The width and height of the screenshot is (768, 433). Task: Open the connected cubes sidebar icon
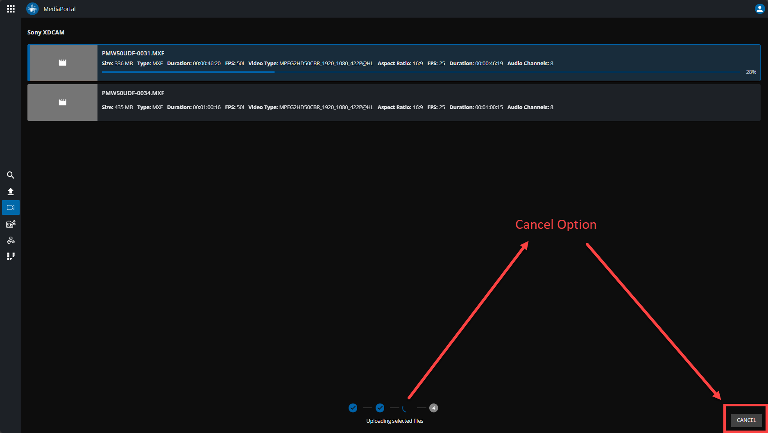tap(11, 240)
